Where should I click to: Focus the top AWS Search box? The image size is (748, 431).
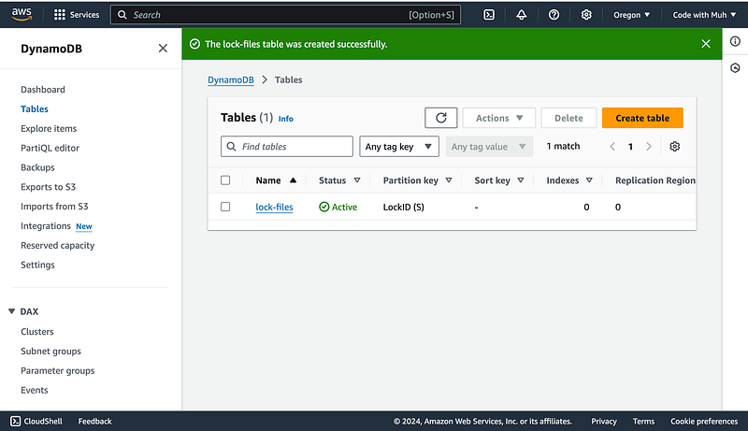coord(285,15)
